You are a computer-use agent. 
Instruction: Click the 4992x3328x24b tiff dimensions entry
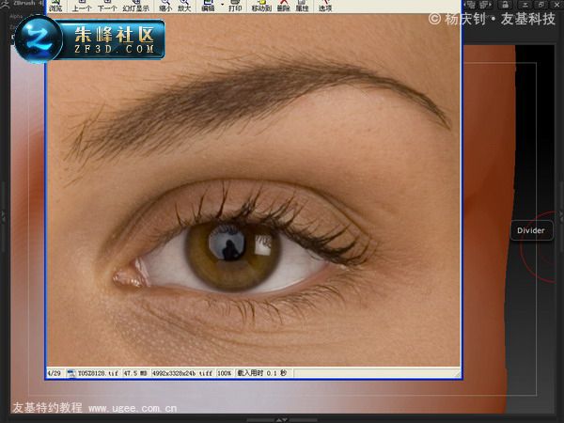182,373
